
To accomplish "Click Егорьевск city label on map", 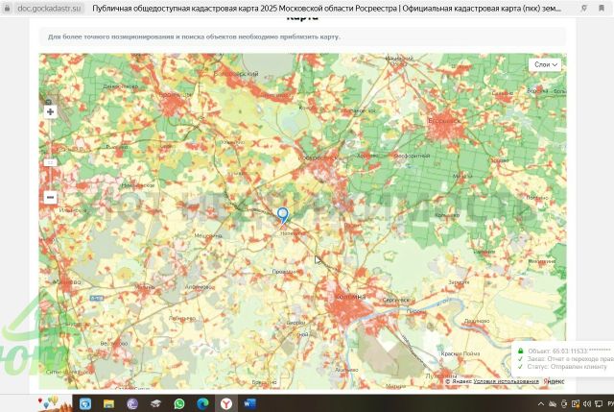I will 443,121.
